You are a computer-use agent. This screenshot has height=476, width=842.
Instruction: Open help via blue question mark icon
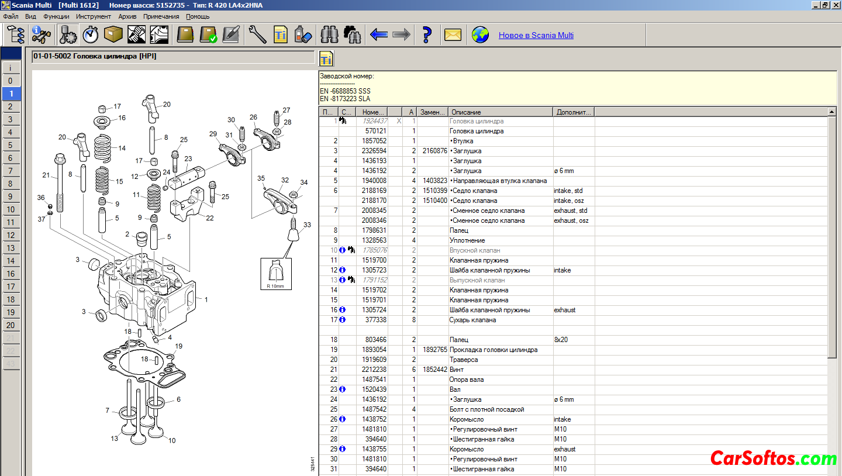[427, 35]
